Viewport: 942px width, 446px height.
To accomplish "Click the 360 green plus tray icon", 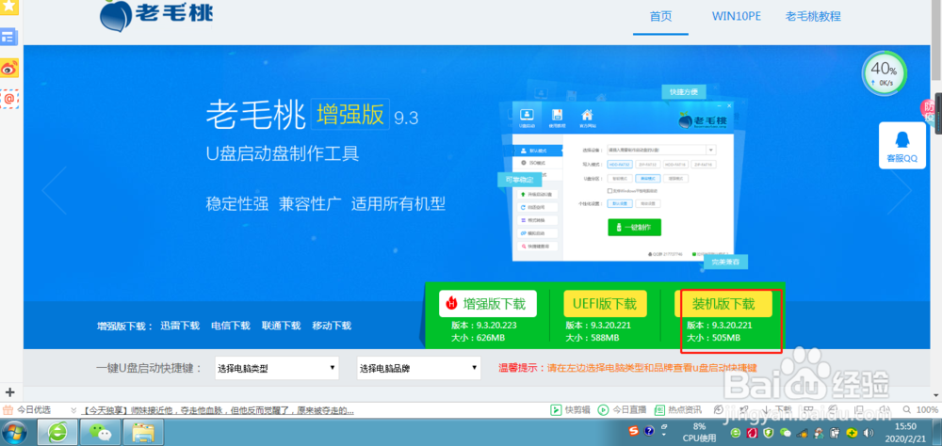I will point(851,432).
